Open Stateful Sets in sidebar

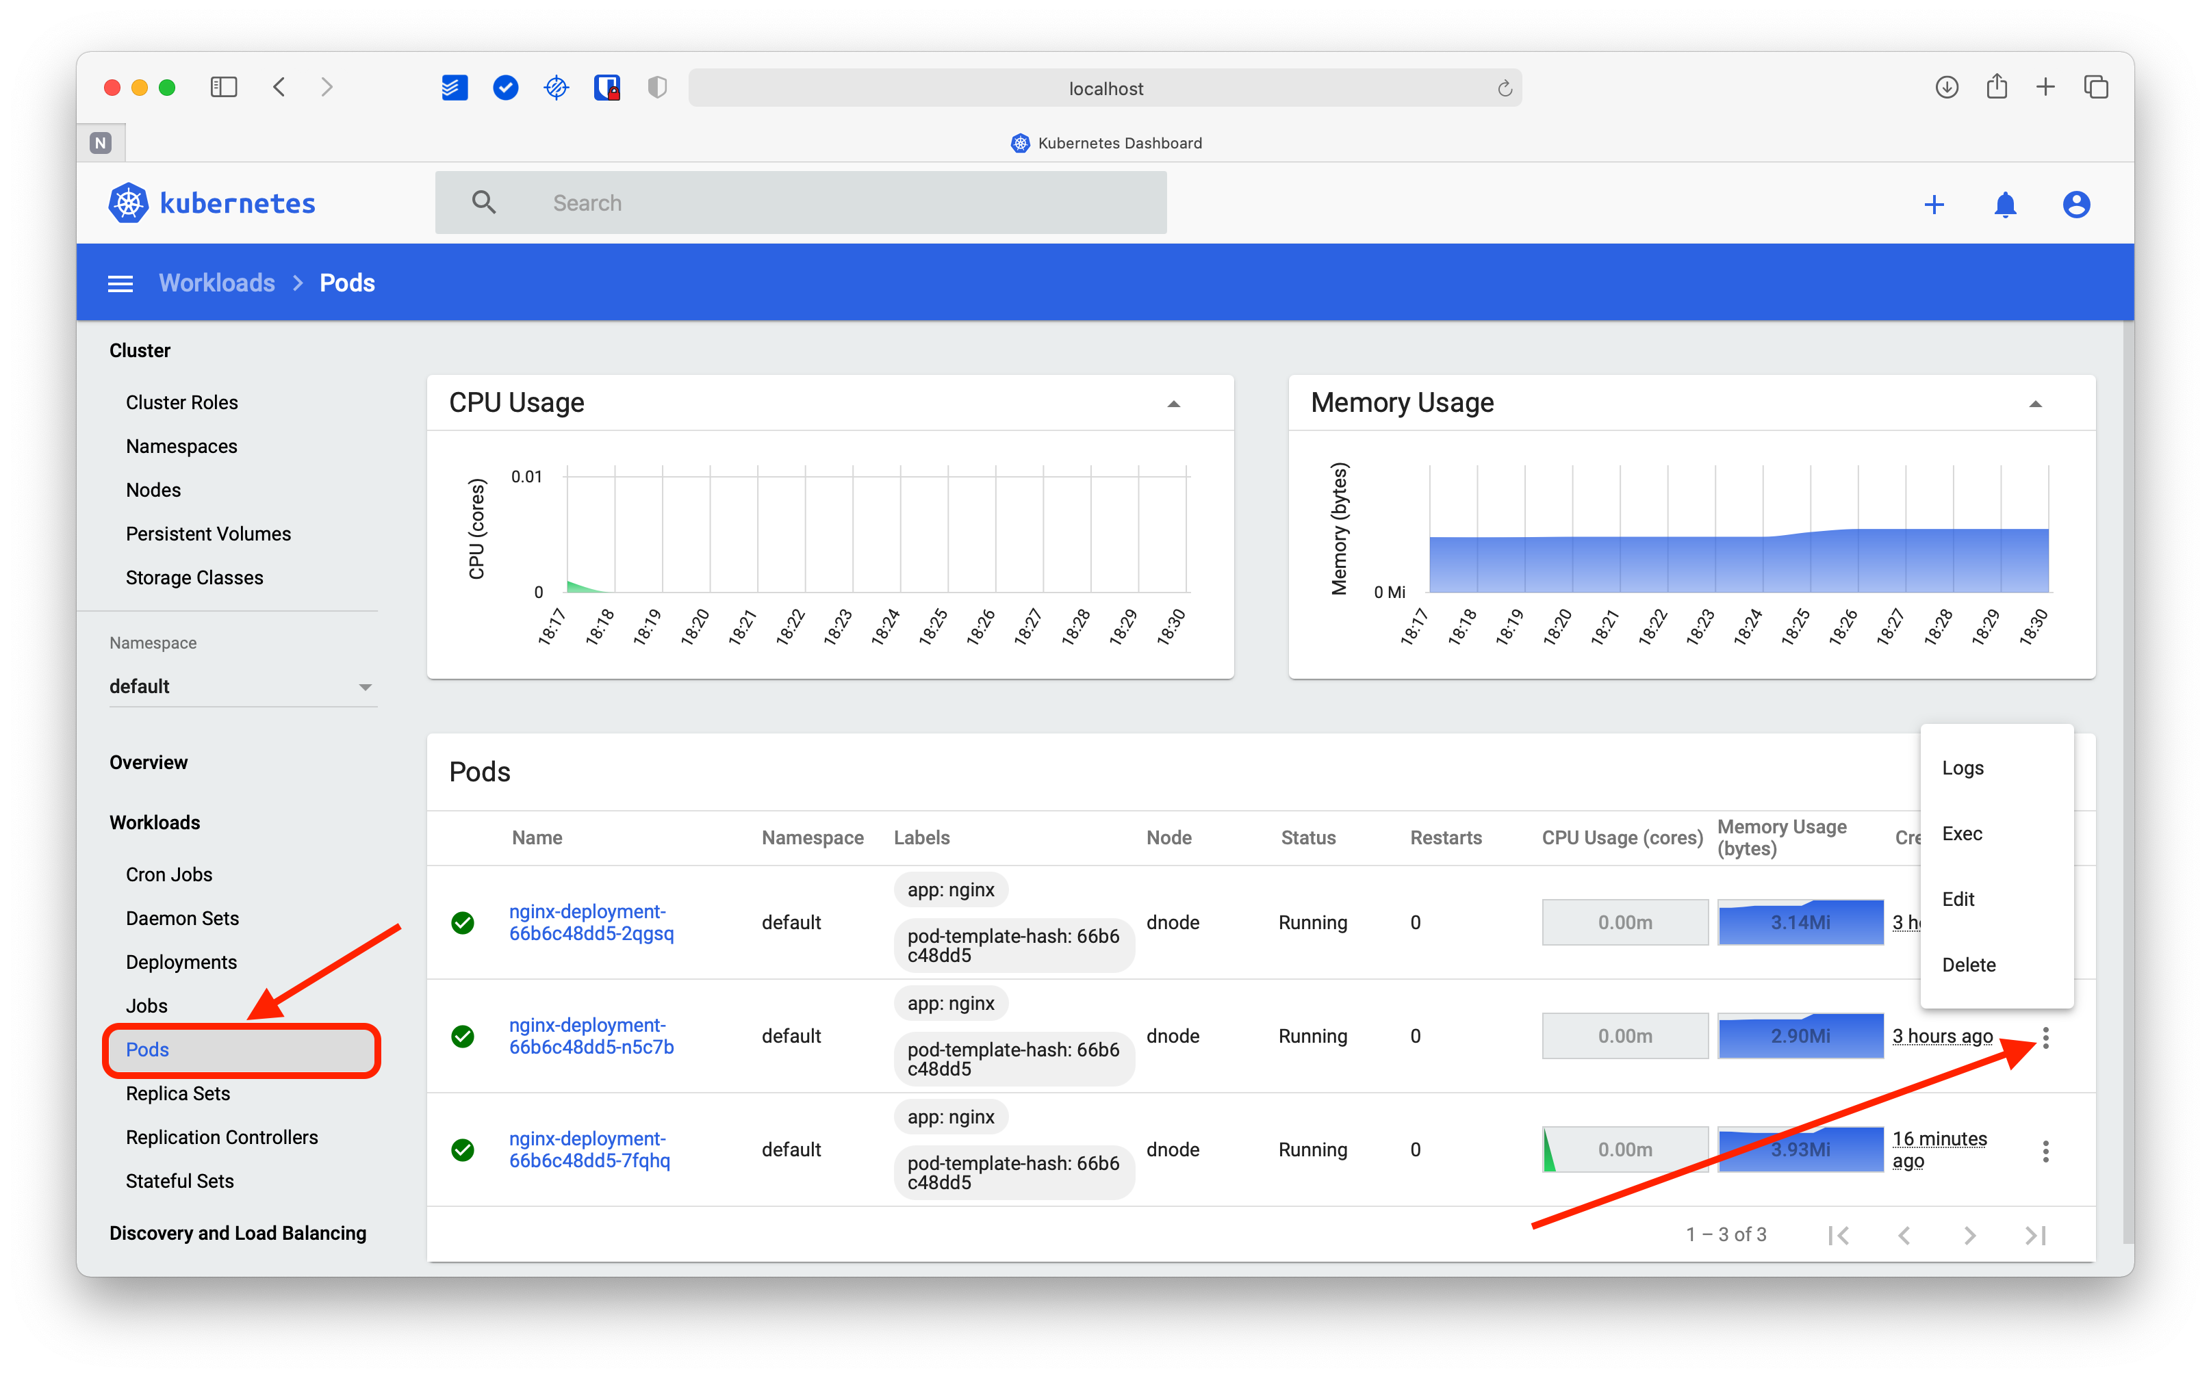(x=179, y=1181)
